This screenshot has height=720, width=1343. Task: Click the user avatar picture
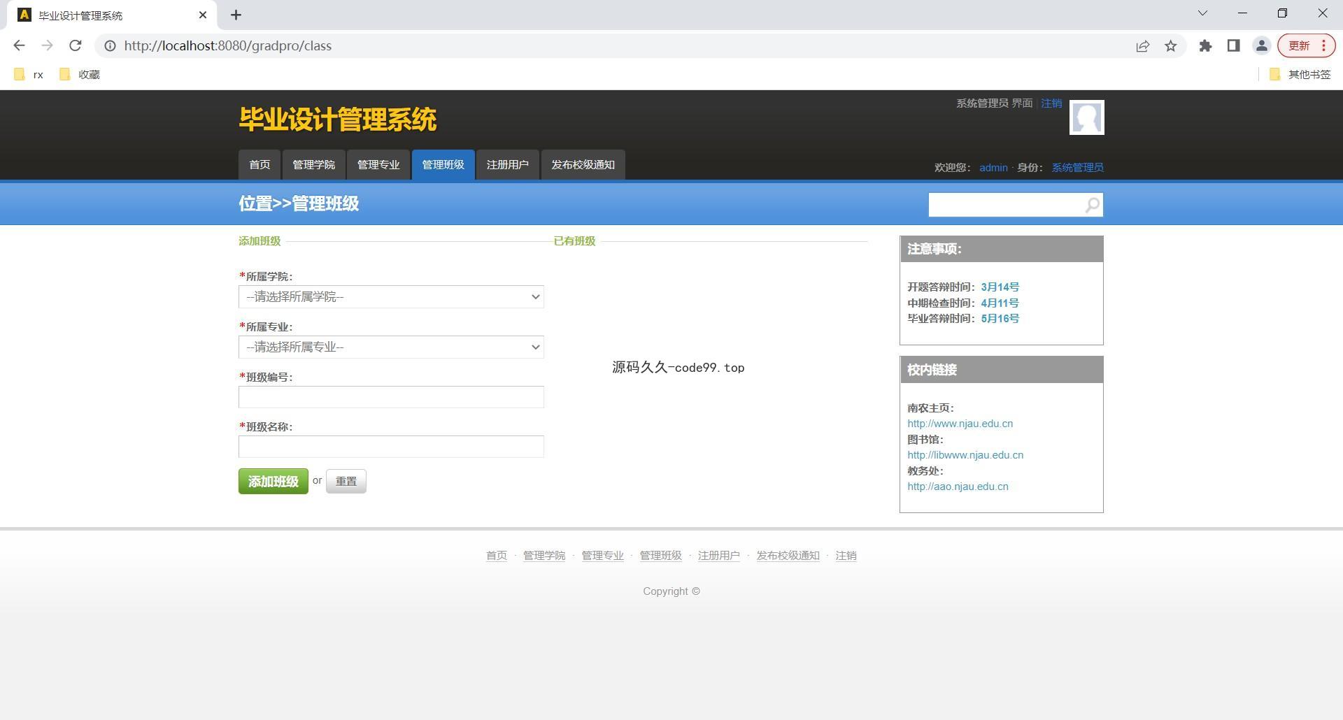(1086, 117)
